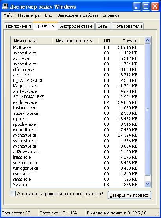Screen dimensions: 161x218
Task: Click the vertical scrollbar thumb
Action: tap(147, 109)
